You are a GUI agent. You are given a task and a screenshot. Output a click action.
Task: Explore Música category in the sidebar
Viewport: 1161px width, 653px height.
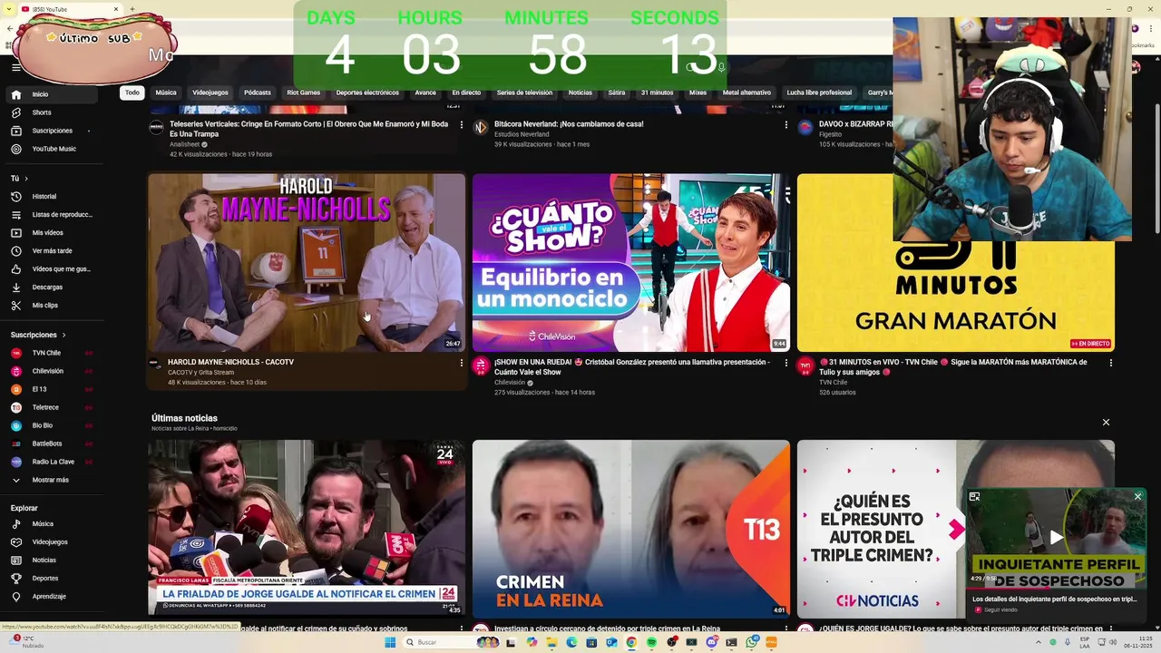tap(53, 524)
